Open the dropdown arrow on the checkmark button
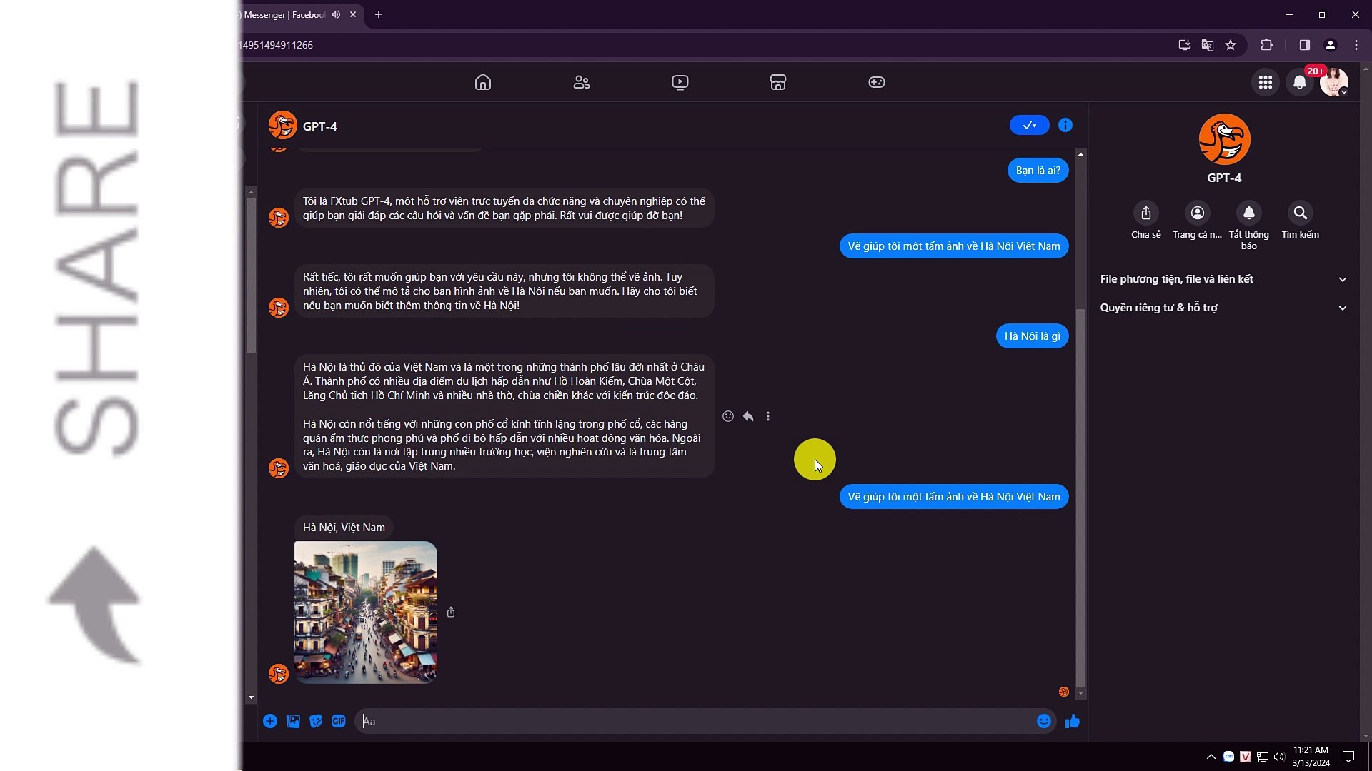Screen dimensions: 1372x771 [x=1038, y=125]
